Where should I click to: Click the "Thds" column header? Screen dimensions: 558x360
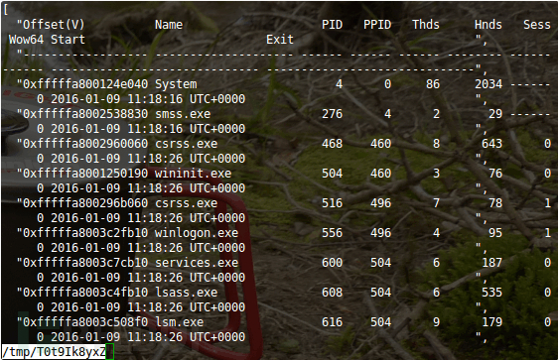426,25
